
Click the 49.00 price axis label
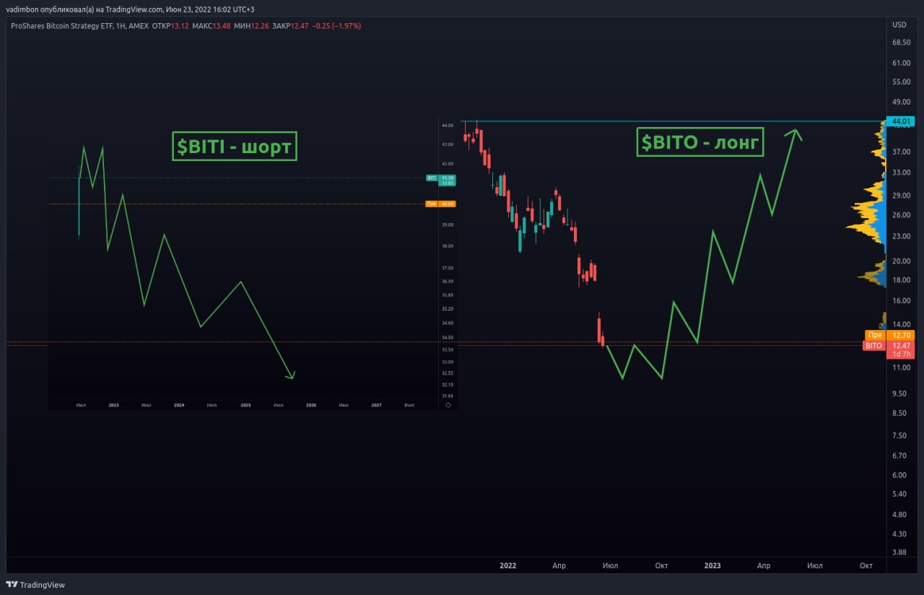pos(902,102)
